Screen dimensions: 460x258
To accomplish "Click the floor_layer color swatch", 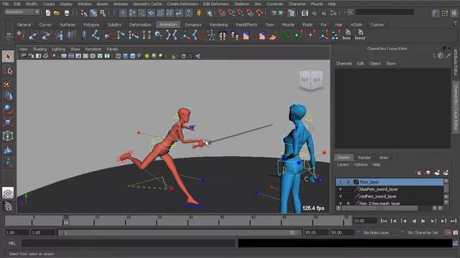I will coord(356,182).
